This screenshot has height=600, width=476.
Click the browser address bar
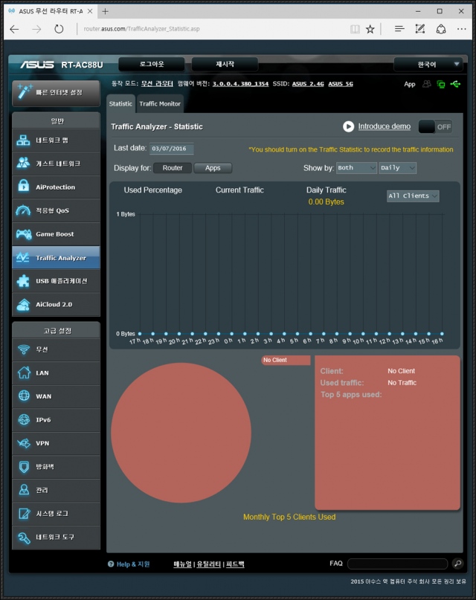pos(213,29)
